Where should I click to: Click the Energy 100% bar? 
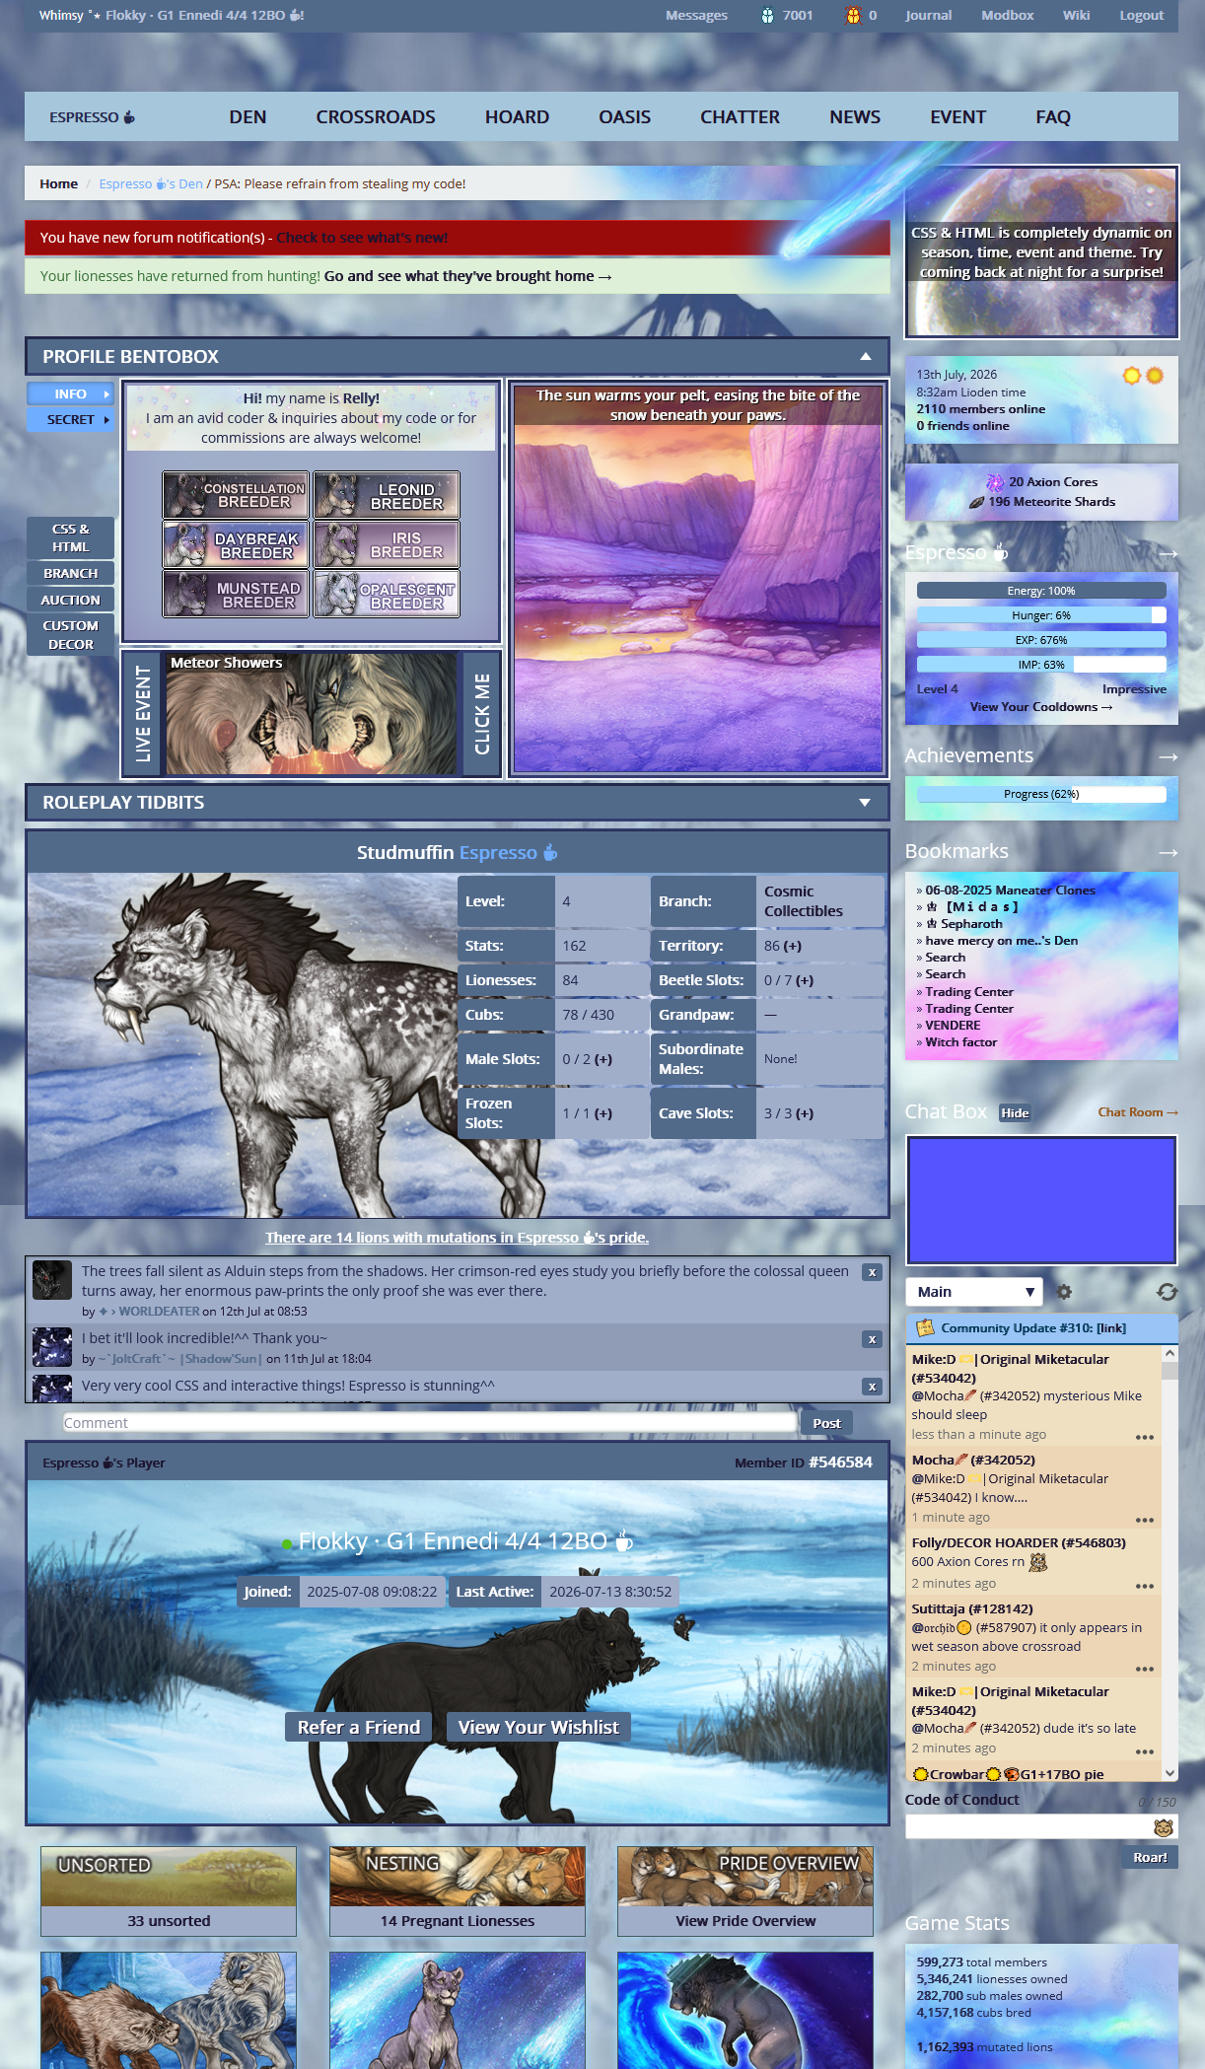[x=1041, y=591]
